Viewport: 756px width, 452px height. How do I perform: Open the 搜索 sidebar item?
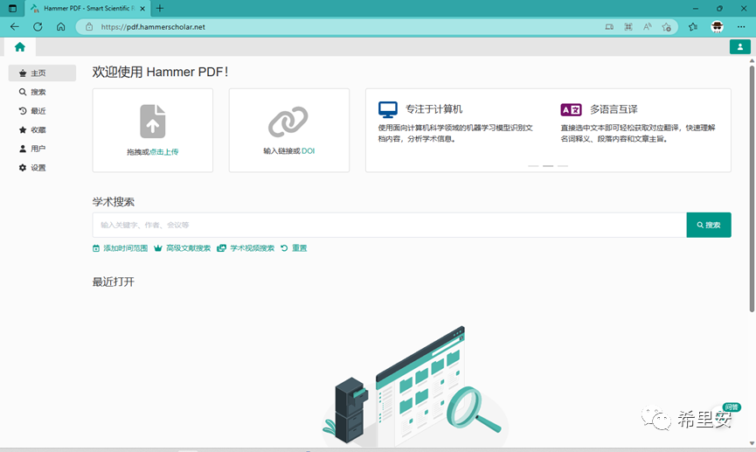click(x=32, y=92)
